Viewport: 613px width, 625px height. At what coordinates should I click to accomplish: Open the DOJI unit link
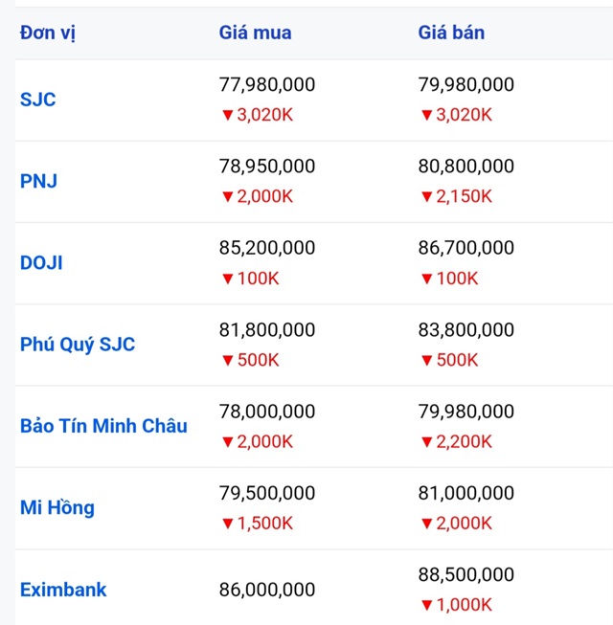pyautogui.click(x=41, y=262)
